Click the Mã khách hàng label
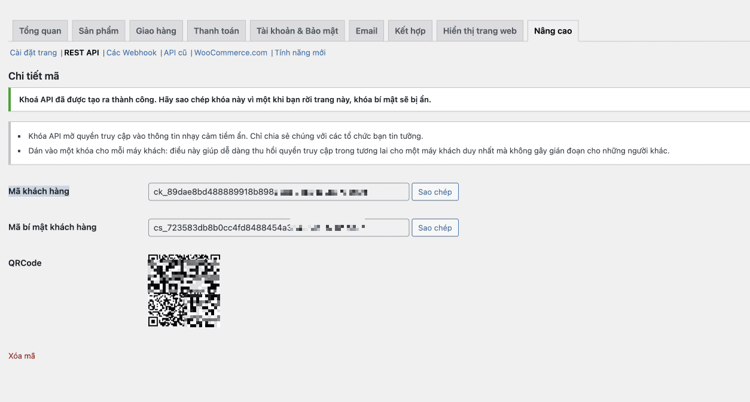 (39, 191)
